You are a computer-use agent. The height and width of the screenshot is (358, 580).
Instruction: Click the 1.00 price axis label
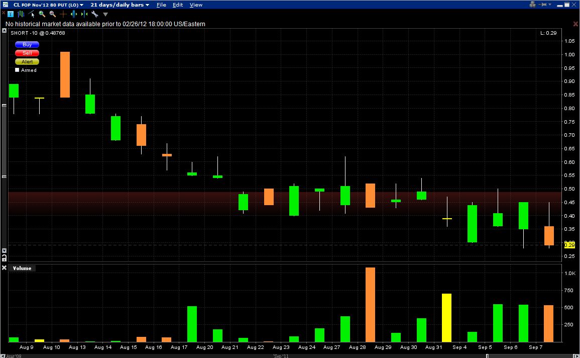pos(569,54)
